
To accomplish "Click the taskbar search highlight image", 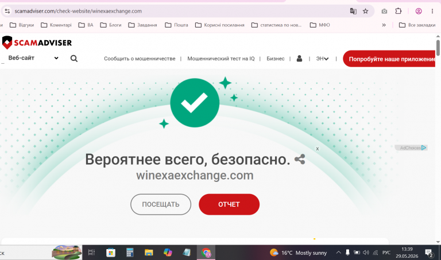I will point(67,253).
